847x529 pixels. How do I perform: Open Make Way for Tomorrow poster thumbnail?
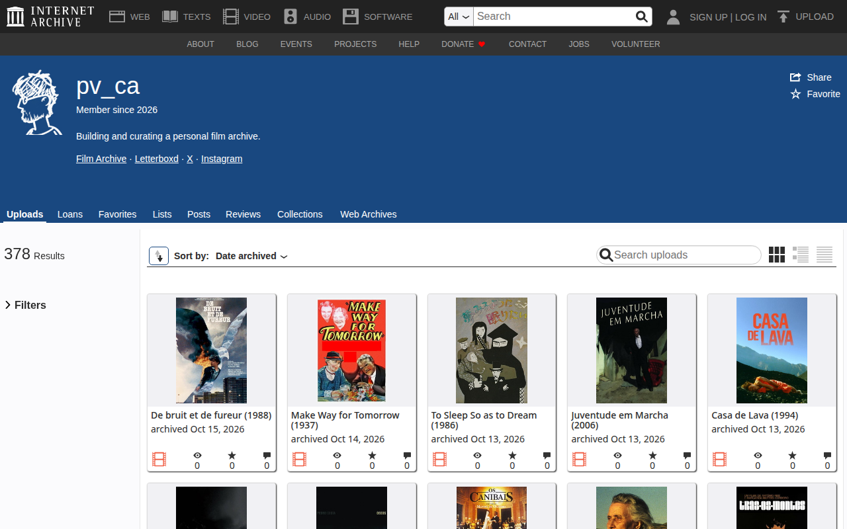[351, 350]
